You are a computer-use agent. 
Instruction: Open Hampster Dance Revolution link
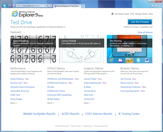[23, 87]
